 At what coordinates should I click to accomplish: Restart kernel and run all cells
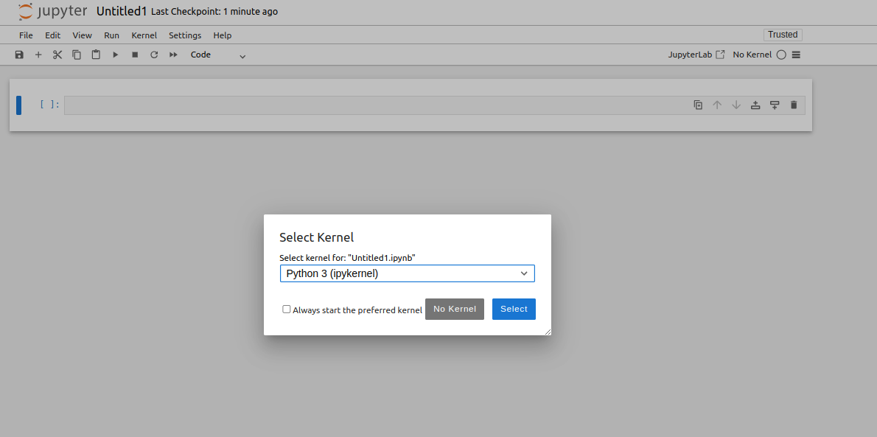[173, 55]
